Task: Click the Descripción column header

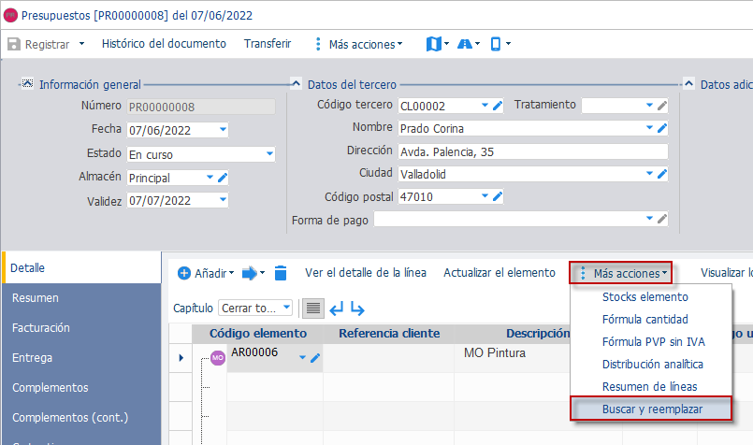Action: [x=538, y=333]
